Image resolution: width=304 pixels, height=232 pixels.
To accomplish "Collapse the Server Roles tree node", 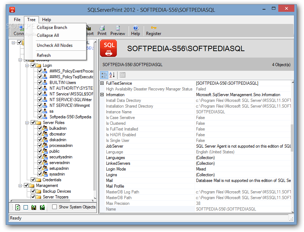I will (27, 123).
